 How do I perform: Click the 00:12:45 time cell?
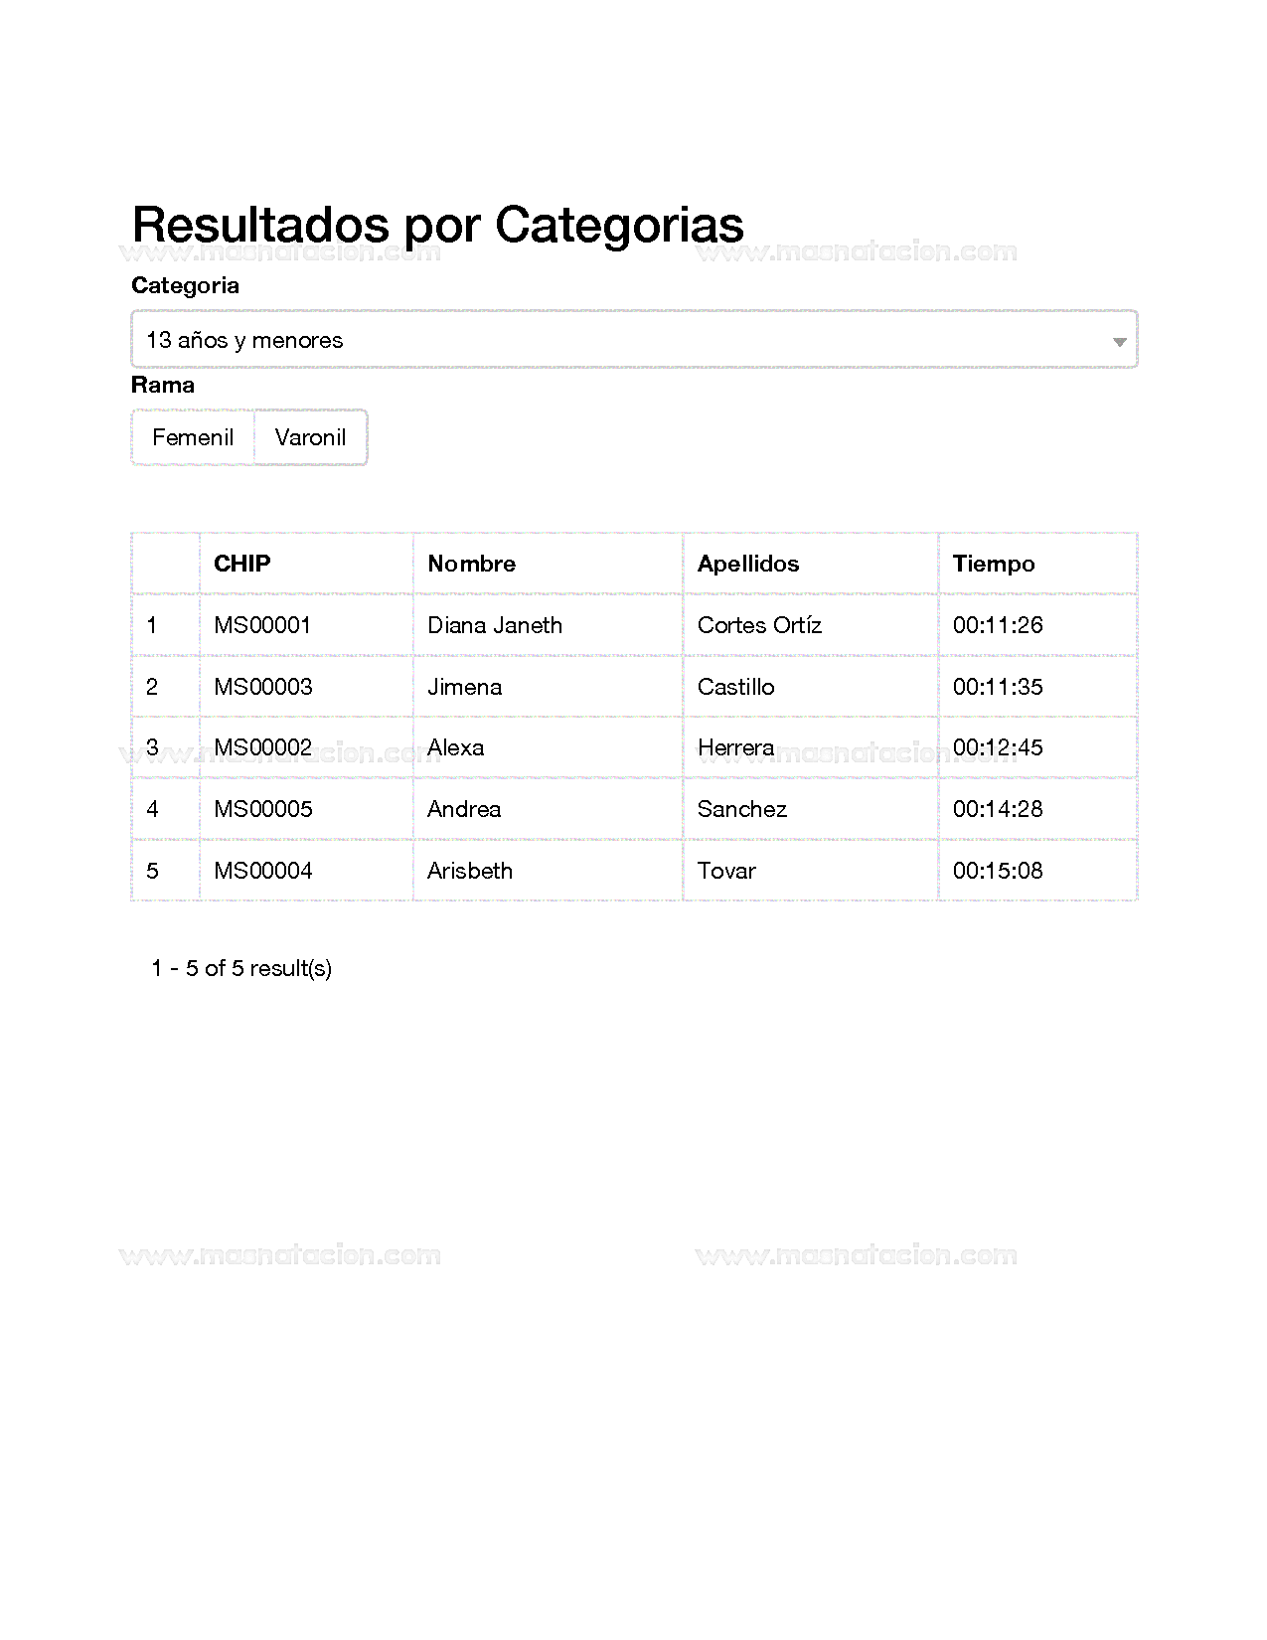point(998,747)
